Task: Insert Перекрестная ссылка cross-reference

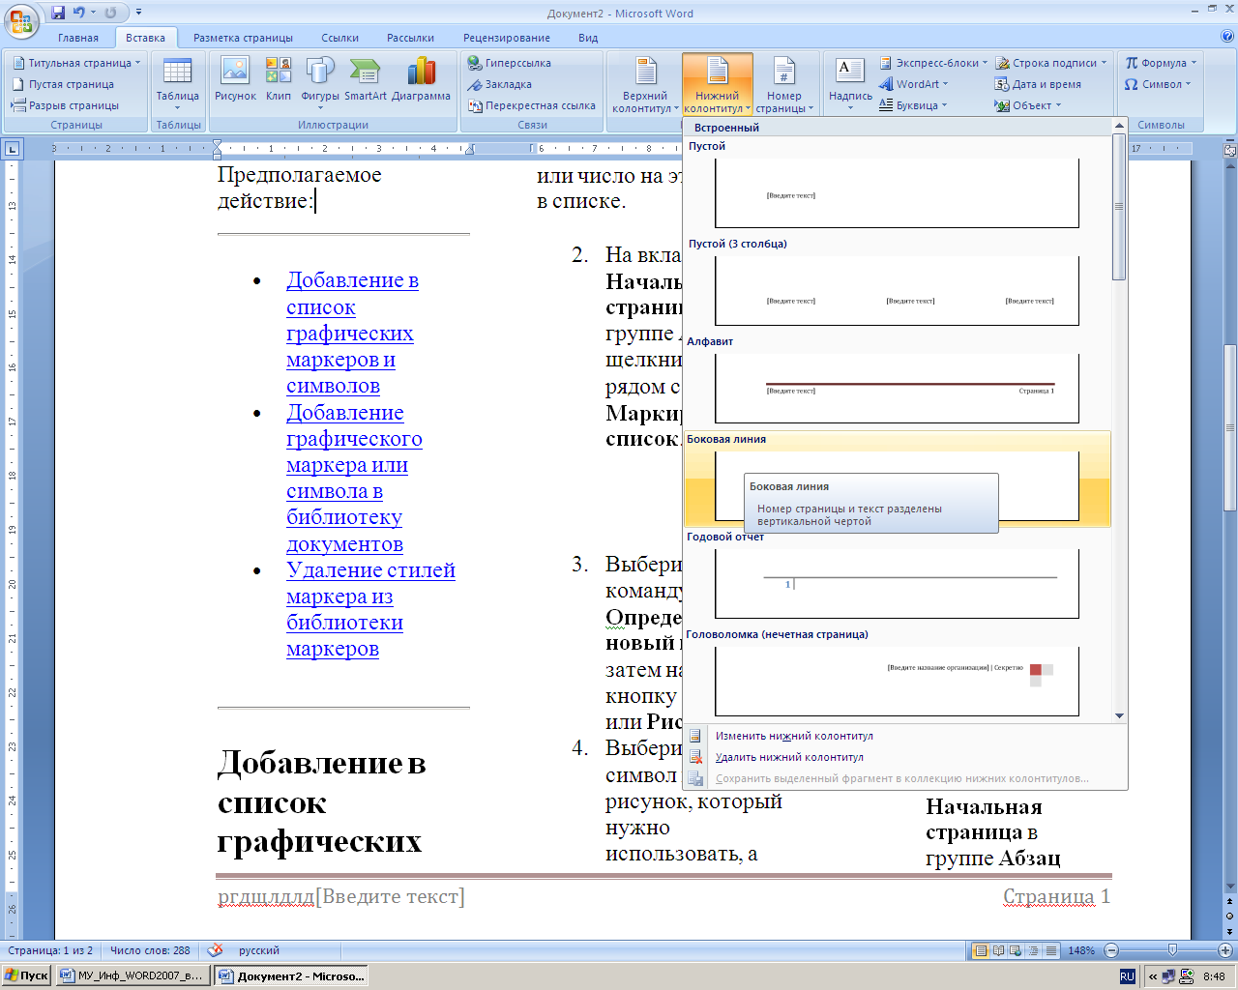Action: click(532, 105)
